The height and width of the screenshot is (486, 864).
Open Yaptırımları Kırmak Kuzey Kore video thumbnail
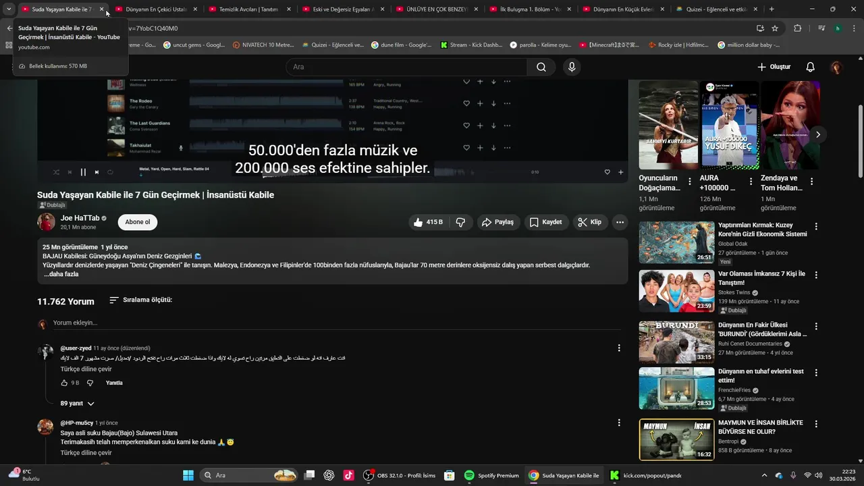[676, 242]
